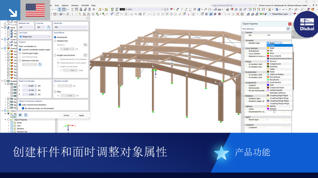The height and width of the screenshot is (178, 318).
Task: Click the filter funnel icon in second toolbar row
Action: pos(112,14)
